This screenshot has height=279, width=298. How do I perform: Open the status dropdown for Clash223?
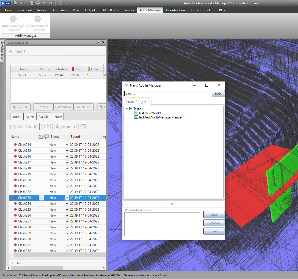pos(67,198)
